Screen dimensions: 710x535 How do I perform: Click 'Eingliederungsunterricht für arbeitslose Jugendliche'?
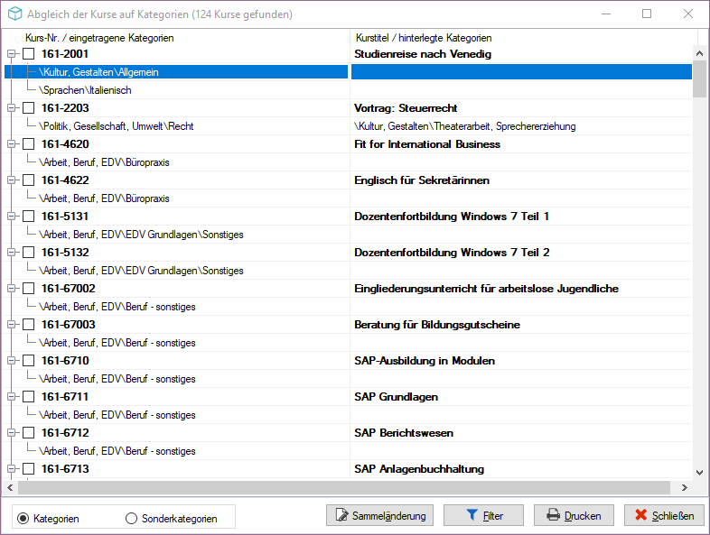point(486,289)
